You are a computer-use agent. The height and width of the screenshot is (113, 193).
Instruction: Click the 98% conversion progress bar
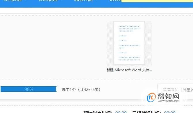(x=29, y=89)
